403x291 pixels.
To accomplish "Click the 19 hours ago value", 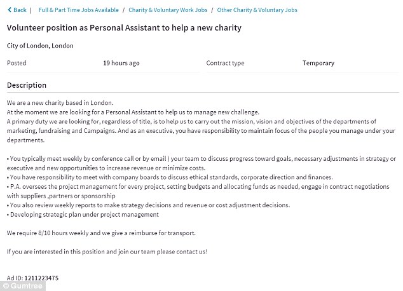I will (121, 64).
